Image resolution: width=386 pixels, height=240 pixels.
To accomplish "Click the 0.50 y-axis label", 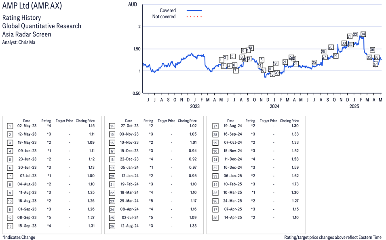I will point(137,93).
